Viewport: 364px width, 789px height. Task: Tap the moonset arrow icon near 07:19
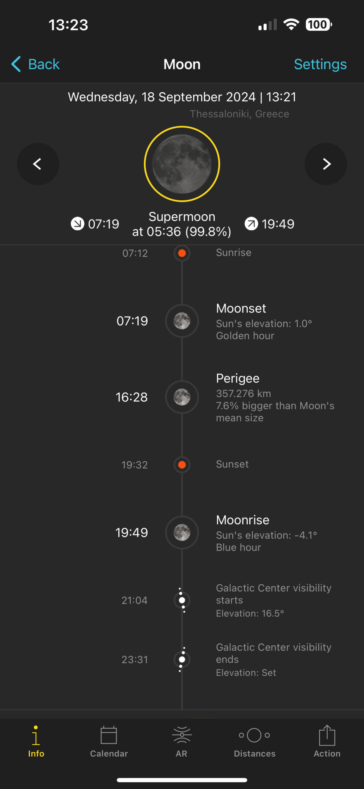[78, 224]
